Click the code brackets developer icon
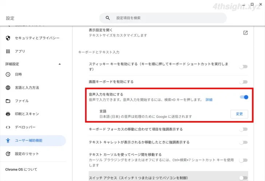This screenshot has height=181, width=265. [x=8, y=127]
